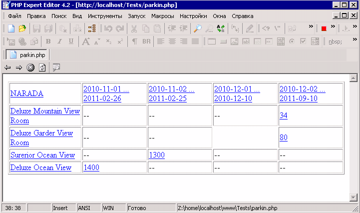Expand the chevron beside the nbsp; button
The image size is (360, 213).
coord(355,39)
